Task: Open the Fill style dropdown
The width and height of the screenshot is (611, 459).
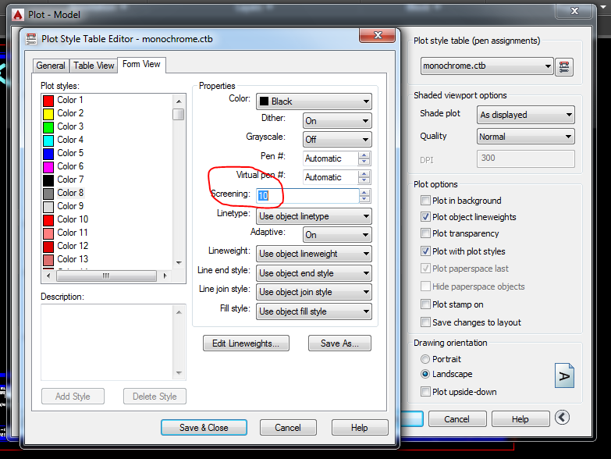Action: click(x=314, y=311)
